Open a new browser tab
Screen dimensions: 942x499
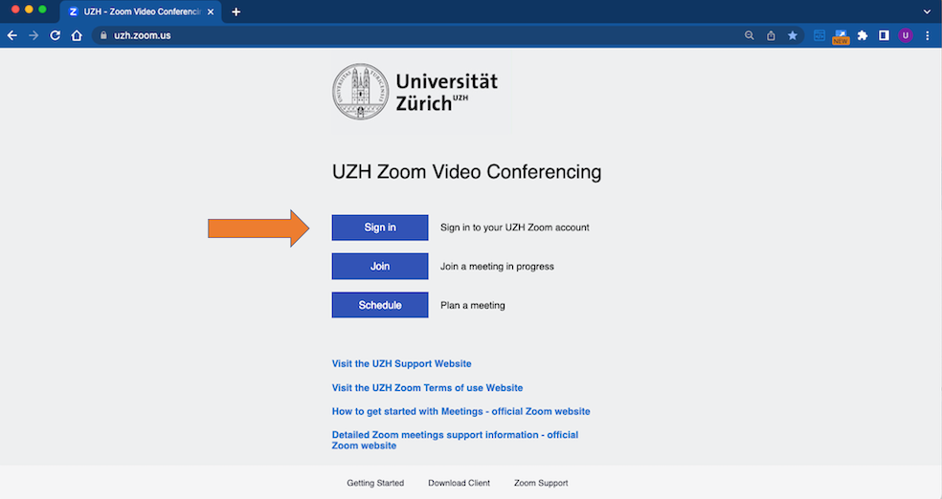tap(236, 11)
